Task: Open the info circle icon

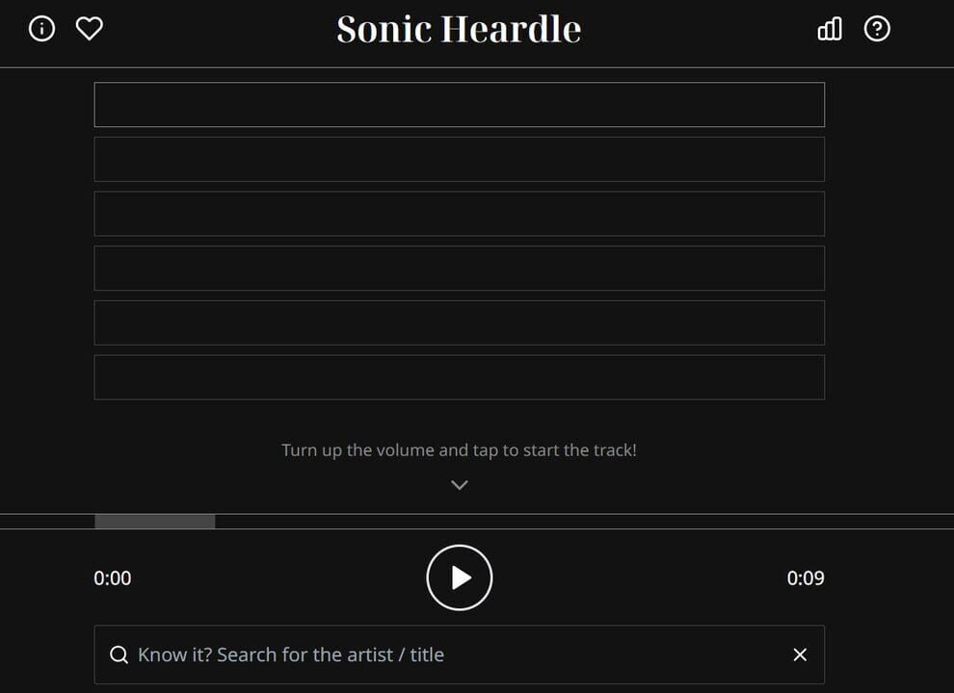Action: click(x=41, y=29)
